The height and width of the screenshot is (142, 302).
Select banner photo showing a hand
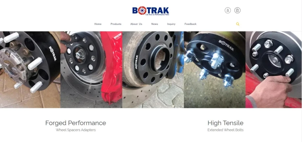tap(274, 70)
